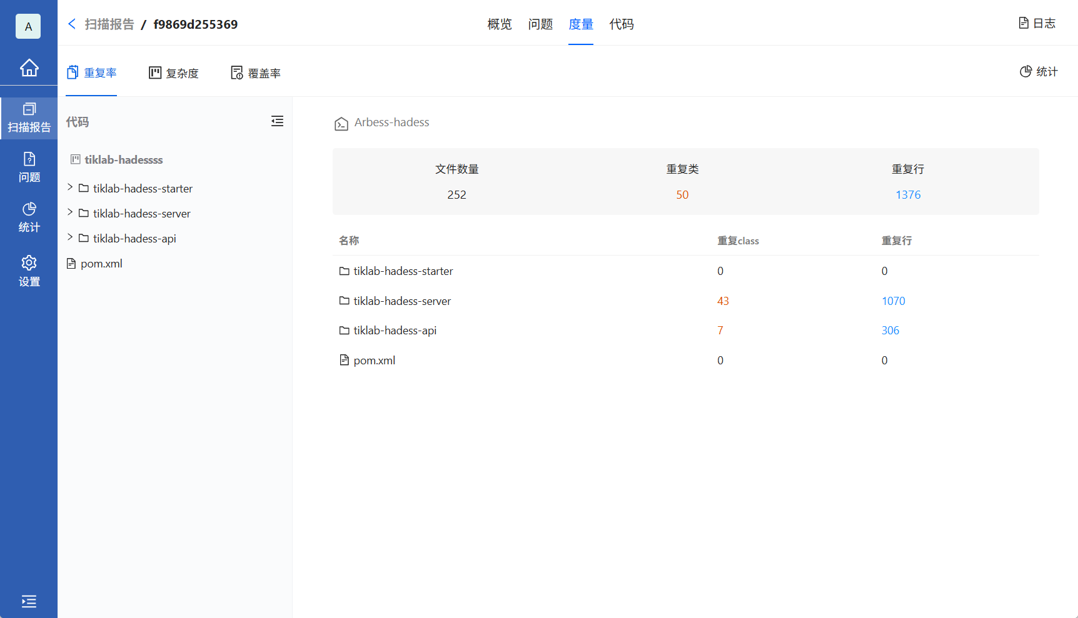1078x618 pixels.
Task: Expand the sidebar with the bottom menu icon
Action: tap(29, 601)
